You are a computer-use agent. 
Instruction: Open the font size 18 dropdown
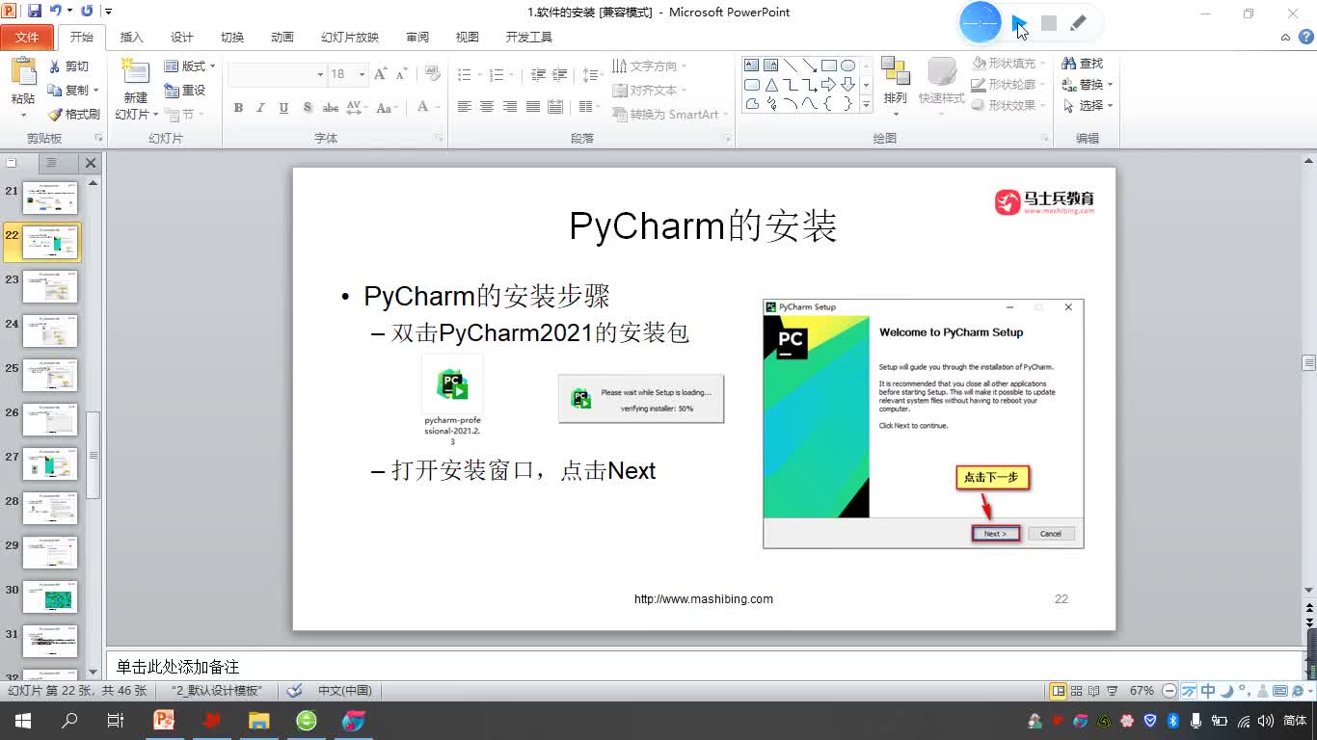tap(362, 74)
